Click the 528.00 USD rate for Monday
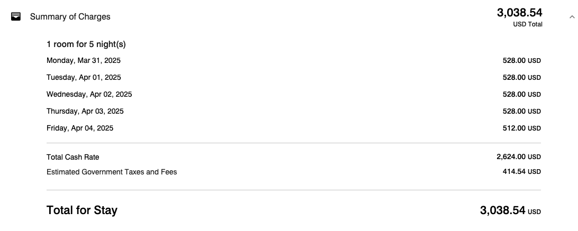The width and height of the screenshot is (578, 231). click(521, 60)
